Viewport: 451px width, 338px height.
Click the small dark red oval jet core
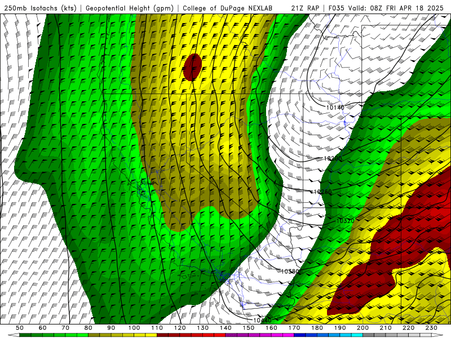pyautogui.click(x=192, y=67)
